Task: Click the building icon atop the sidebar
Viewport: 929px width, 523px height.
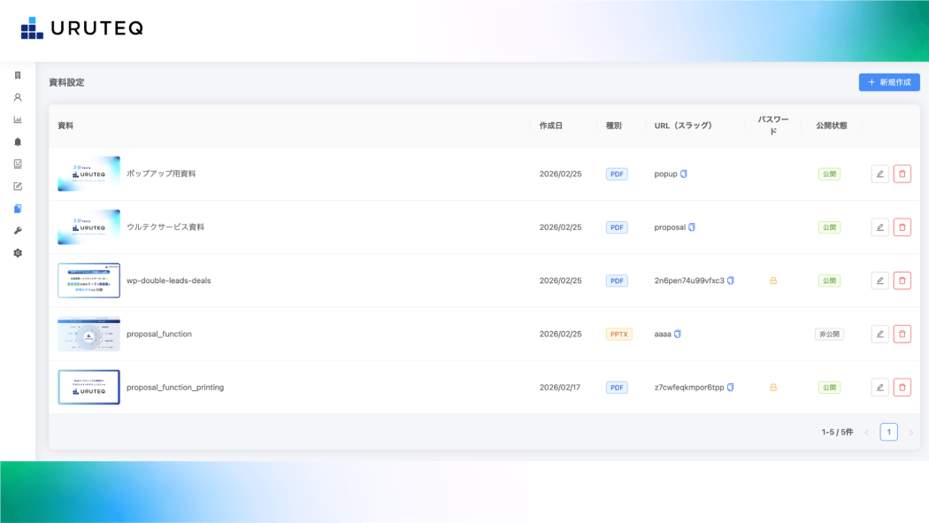Action: tap(18, 75)
